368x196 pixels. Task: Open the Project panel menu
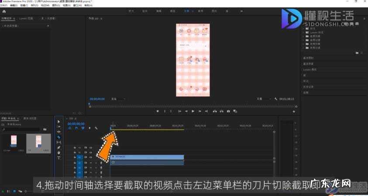click(18, 119)
